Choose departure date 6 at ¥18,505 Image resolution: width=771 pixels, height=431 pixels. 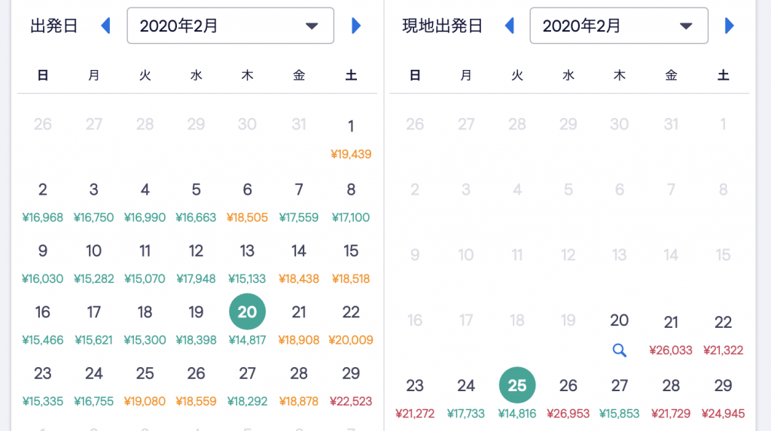pyautogui.click(x=247, y=202)
